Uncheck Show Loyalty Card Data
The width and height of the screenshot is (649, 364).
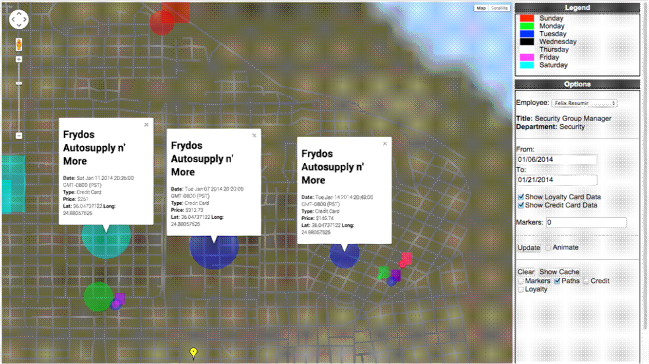(x=521, y=197)
